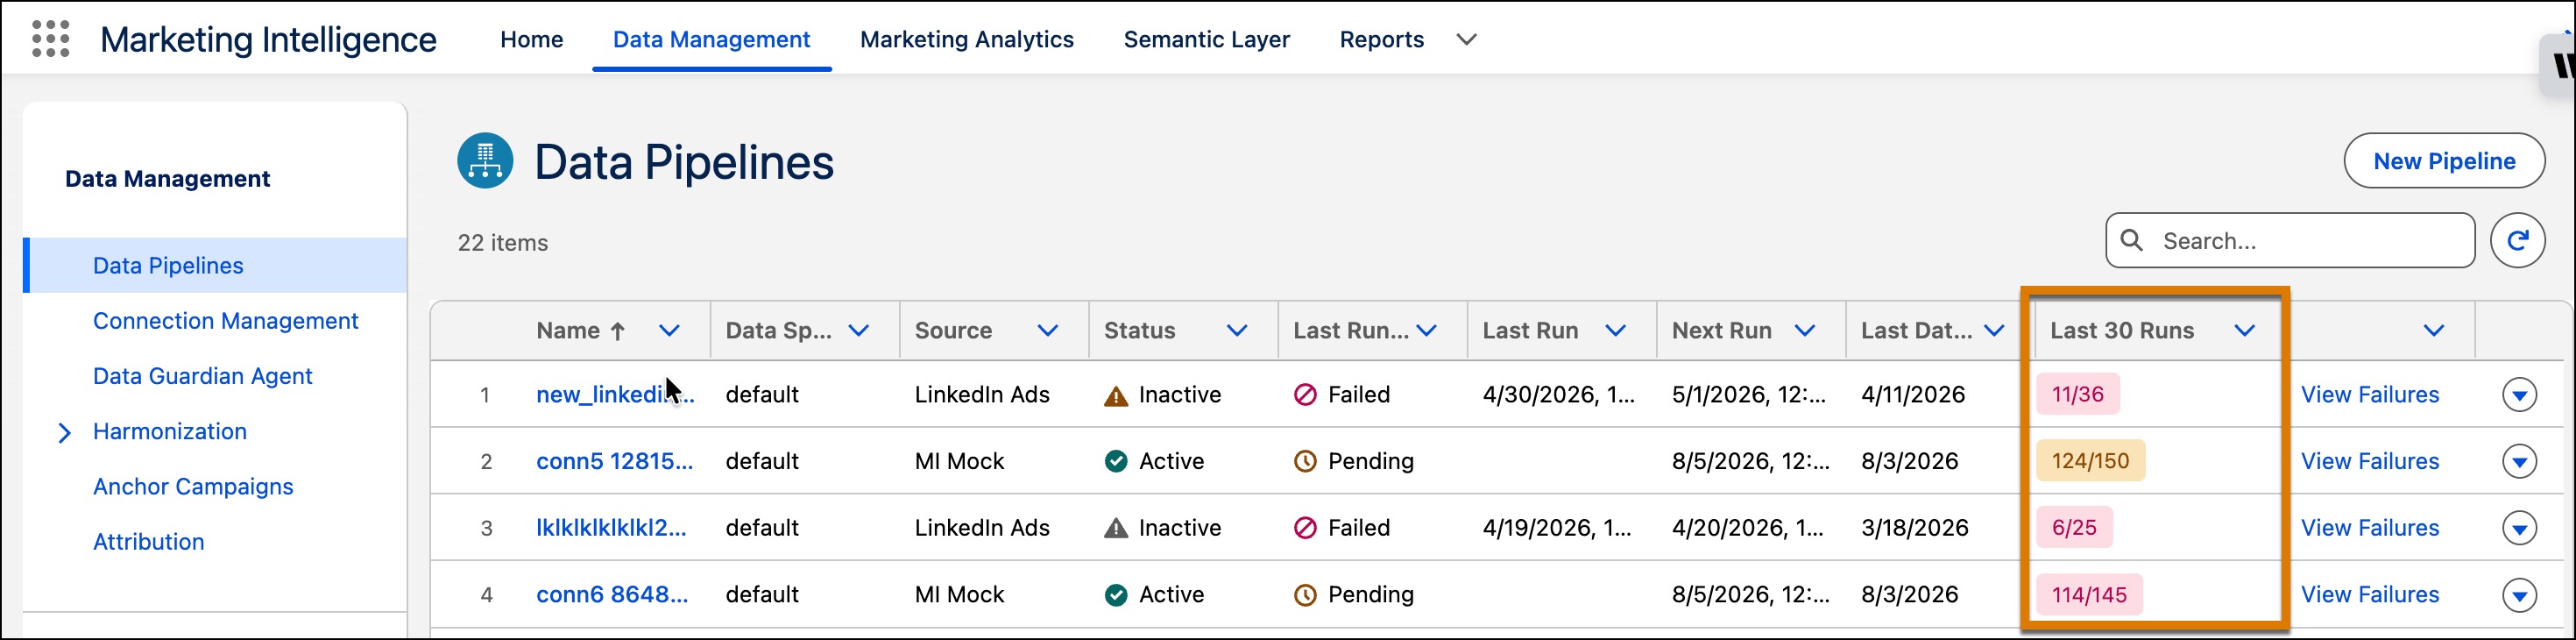This screenshot has width=2576, height=640.
Task: Click the Failed icon in row 3
Action: point(1305,528)
